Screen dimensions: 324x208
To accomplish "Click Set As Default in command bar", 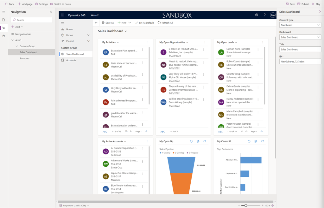I will [x=144, y=23].
